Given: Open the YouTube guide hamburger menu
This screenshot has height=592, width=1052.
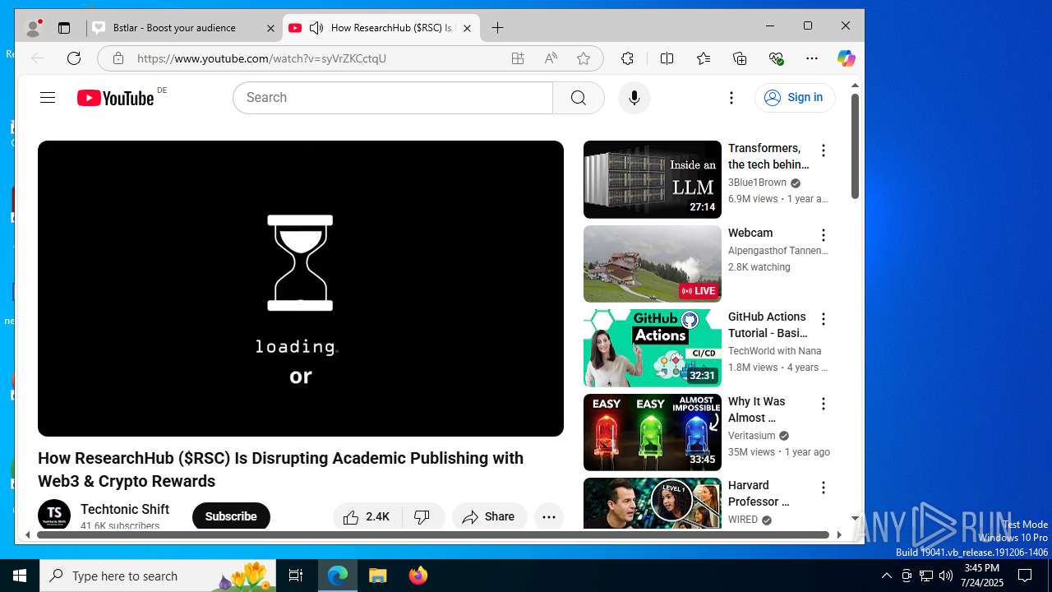Looking at the screenshot, I should tap(48, 98).
